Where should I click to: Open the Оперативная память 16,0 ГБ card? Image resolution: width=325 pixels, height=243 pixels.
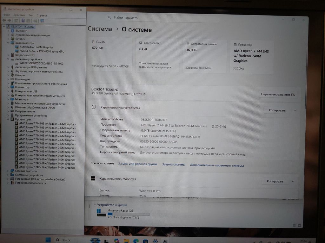pos(204,56)
